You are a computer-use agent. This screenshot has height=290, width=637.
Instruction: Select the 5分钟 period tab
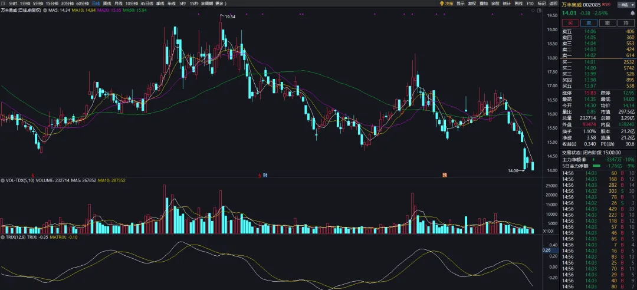[38, 4]
